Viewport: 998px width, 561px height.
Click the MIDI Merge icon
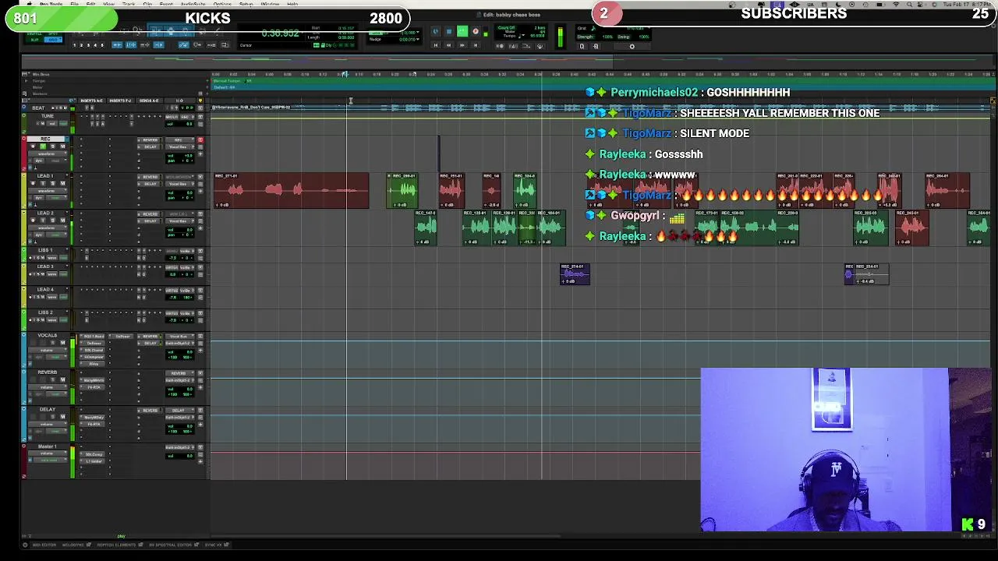540,46
